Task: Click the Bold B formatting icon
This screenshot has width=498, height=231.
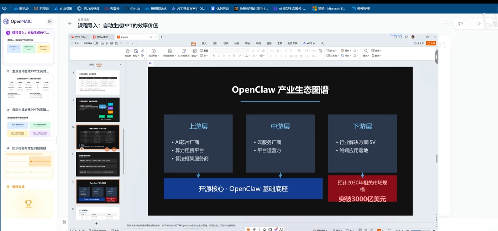Action: point(214,56)
